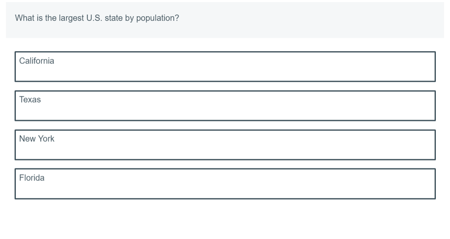Mark the third answer choice, New York
Image resolution: width=450 pixels, height=239 pixels.
pyautogui.click(x=225, y=145)
